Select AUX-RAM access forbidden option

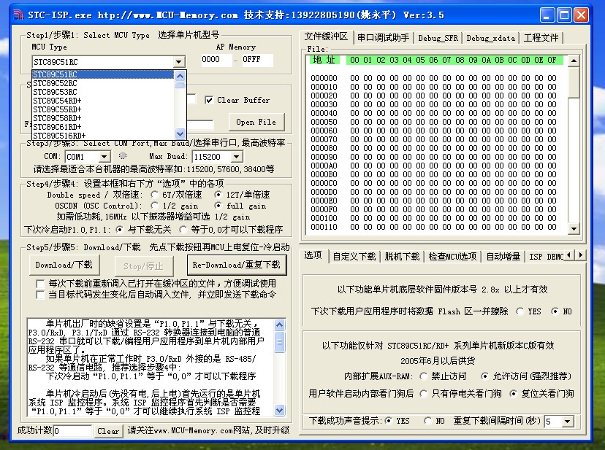[424, 376]
